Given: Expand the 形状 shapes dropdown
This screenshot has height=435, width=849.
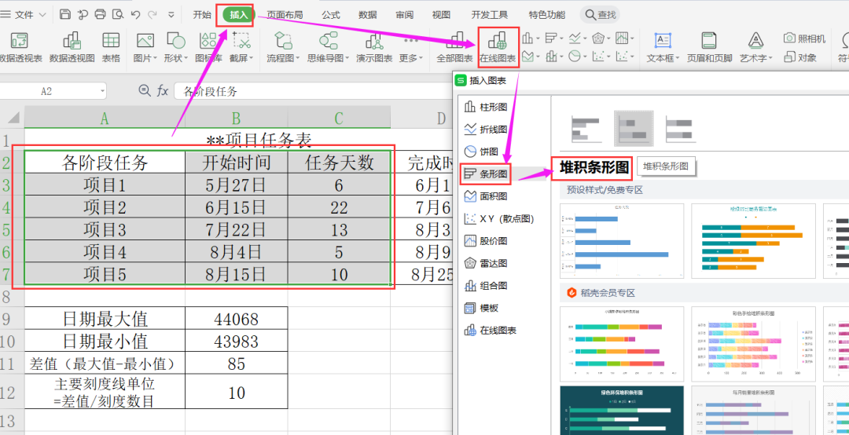Looking at the screenshot, I should tap(186, 58).
